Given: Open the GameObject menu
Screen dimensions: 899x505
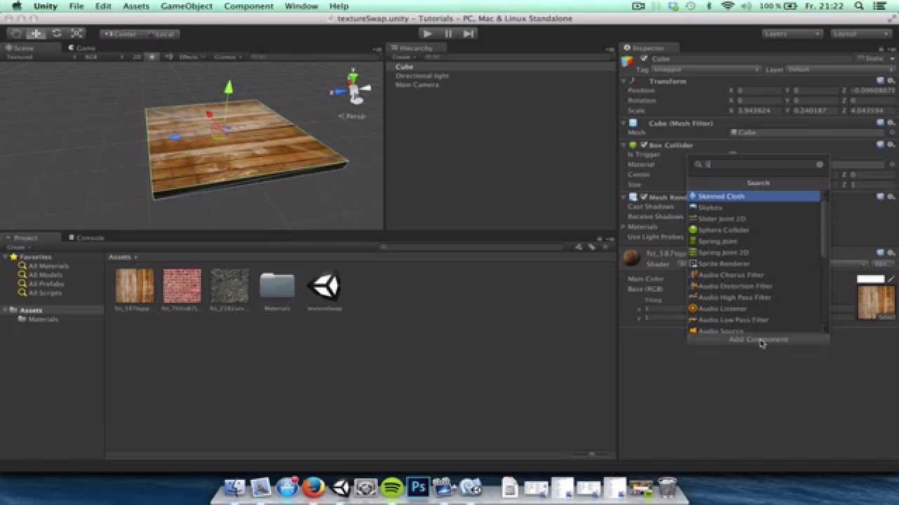Looking at the screenshot, I should 185,6.
